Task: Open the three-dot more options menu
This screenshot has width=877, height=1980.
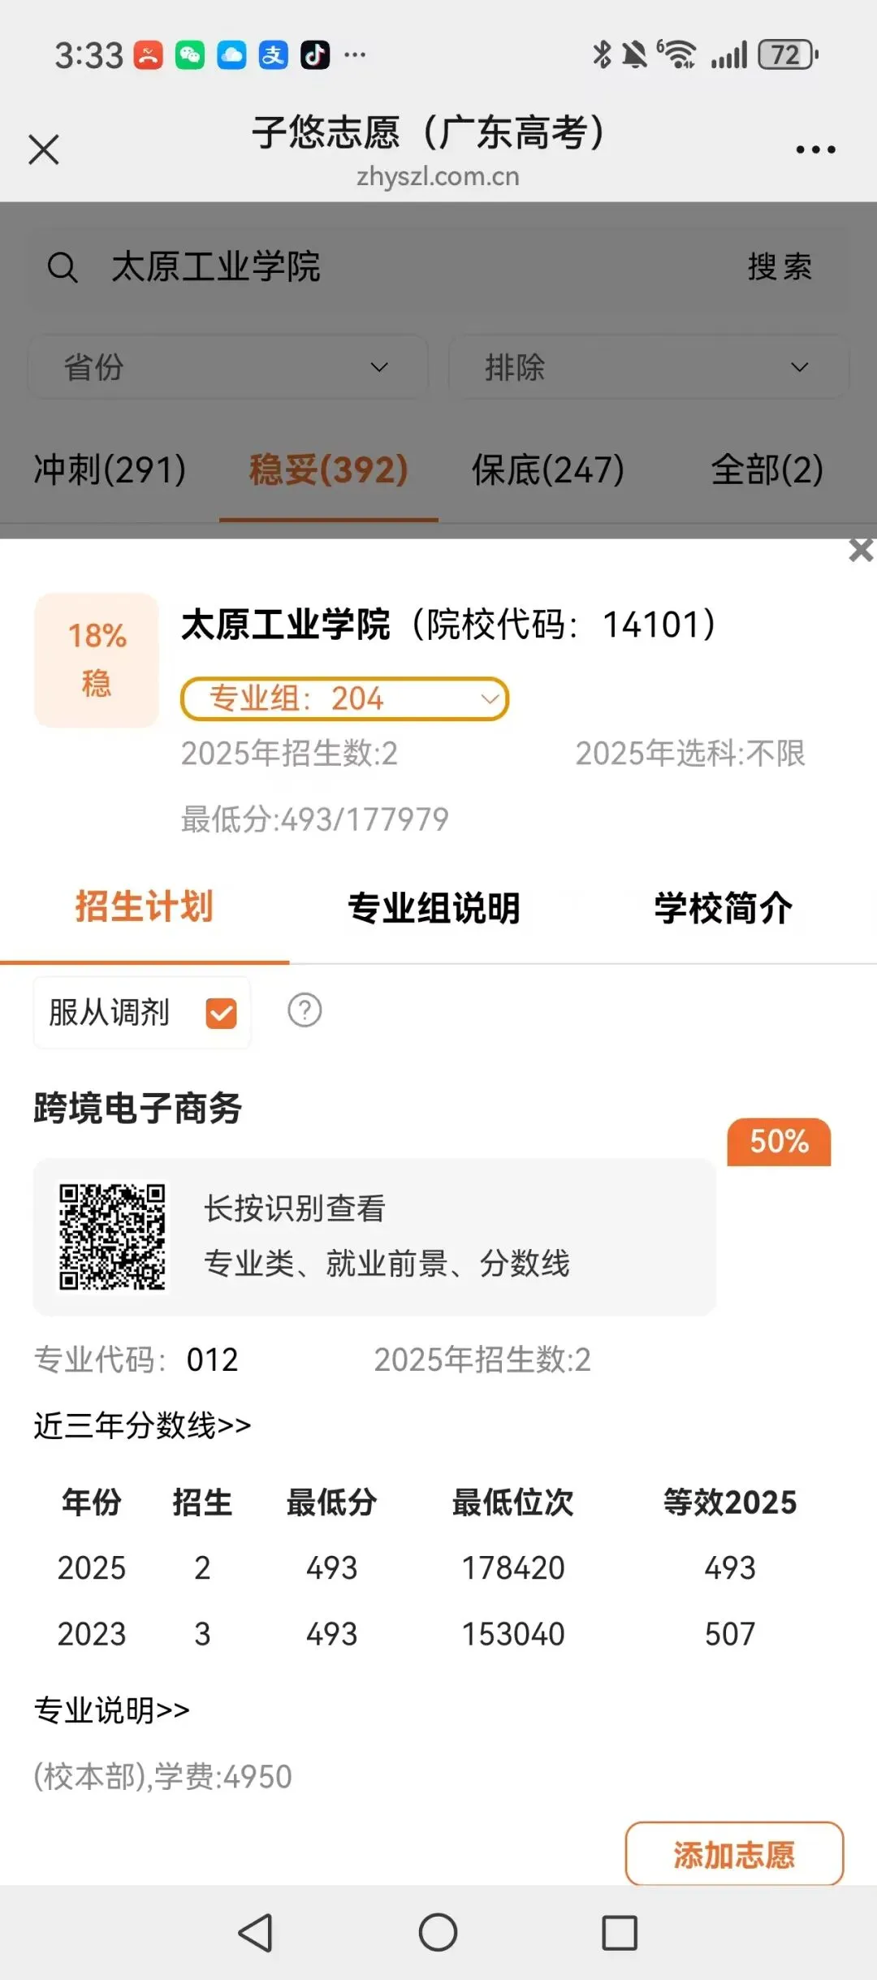Action: pos(815,149)
